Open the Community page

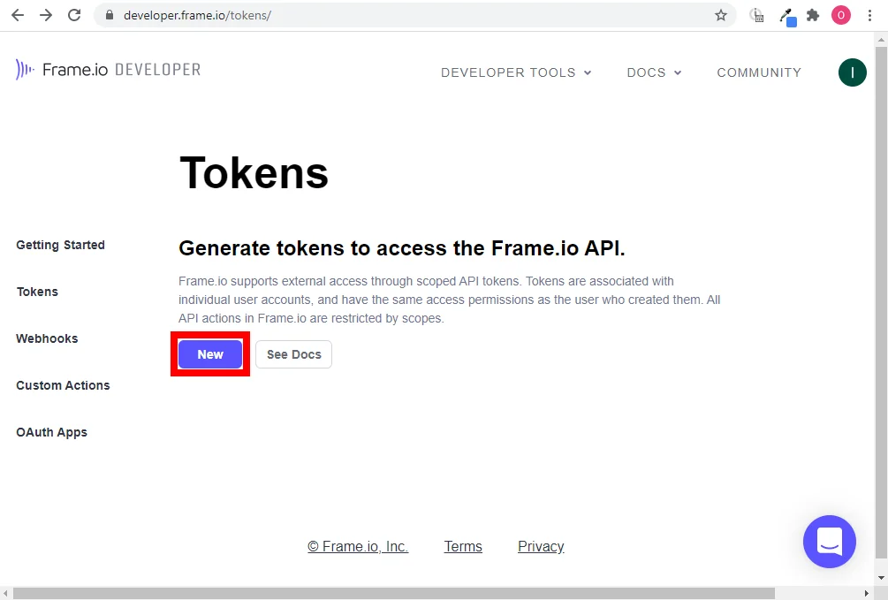click(x=759, y=72)
